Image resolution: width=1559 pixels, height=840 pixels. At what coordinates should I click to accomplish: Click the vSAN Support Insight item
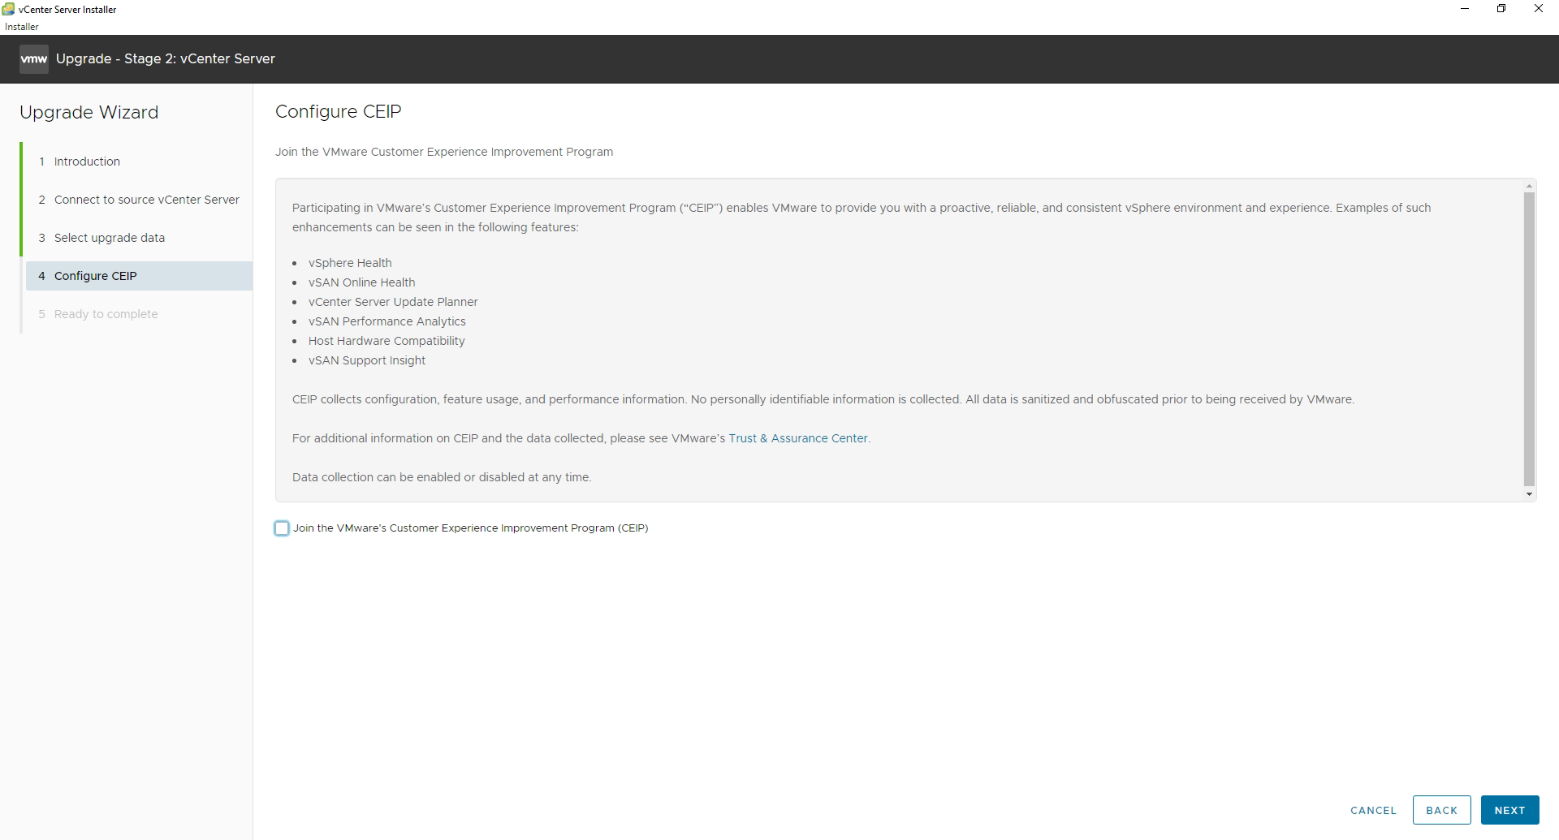pos(367,360)
